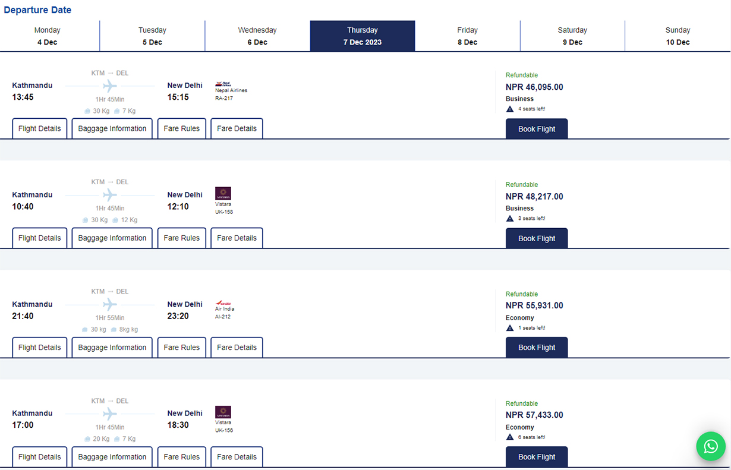Click the airplane icon on the 21:40 flight

point(109,305)
